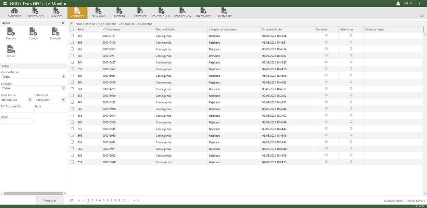
Task: Click the Corrigir action icon
Action: click(33, 33)
